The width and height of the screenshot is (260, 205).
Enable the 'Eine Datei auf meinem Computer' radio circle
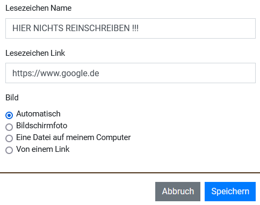tap(9, 138)
